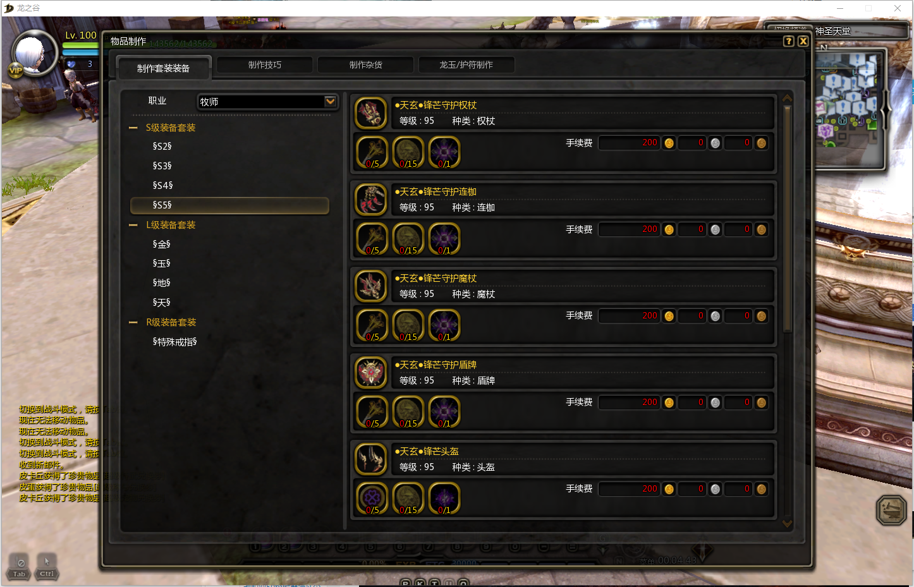
Task: Click the anvil crafting icon at right edge
Action: point(892,510)
